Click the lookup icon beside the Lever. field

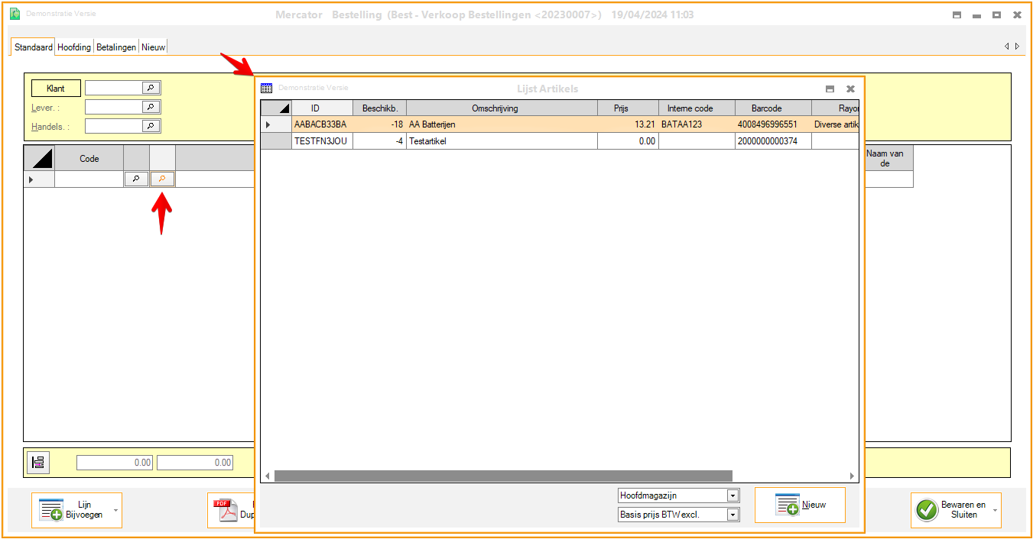(151, 107)
